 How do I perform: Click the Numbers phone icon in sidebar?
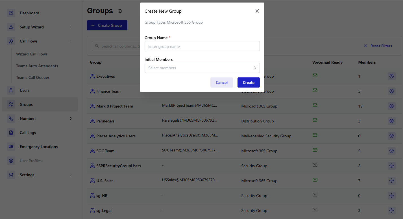click(x=11, y=119)
